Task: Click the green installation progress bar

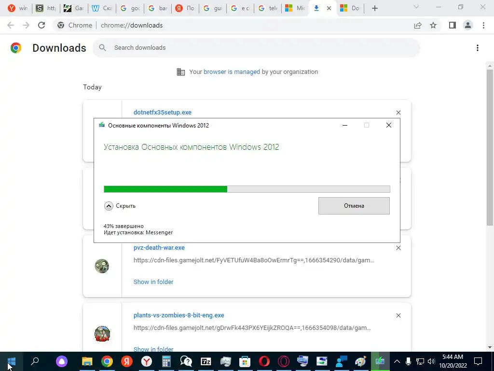Action: click(247, 189)
